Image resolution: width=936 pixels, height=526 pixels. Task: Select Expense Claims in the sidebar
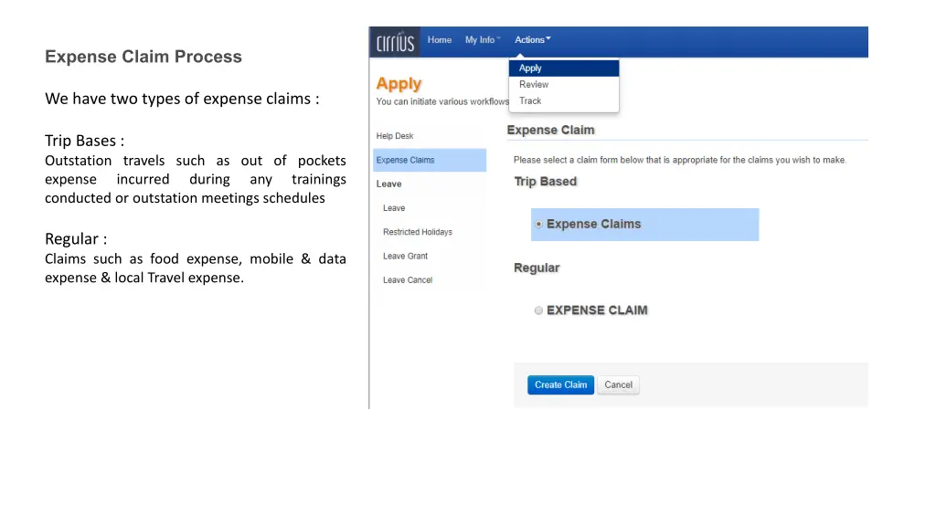pos(406,160)
